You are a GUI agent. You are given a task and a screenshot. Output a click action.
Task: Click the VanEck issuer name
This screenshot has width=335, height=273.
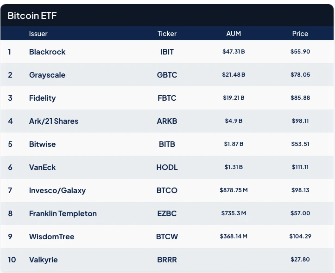point(42,167)
